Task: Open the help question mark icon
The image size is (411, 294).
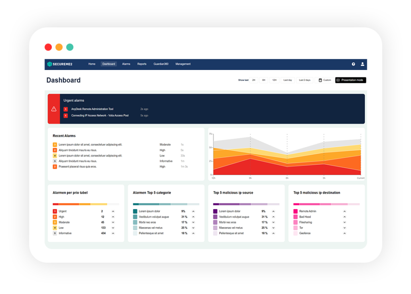Action: [x=353, y=64]
